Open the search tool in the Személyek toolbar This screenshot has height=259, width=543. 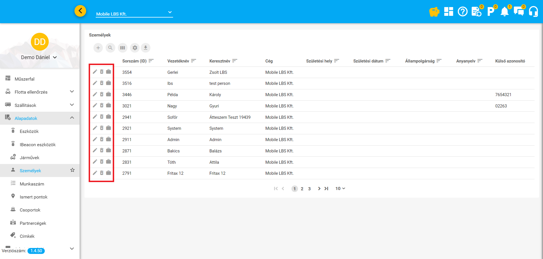click(x=110, y=48)
